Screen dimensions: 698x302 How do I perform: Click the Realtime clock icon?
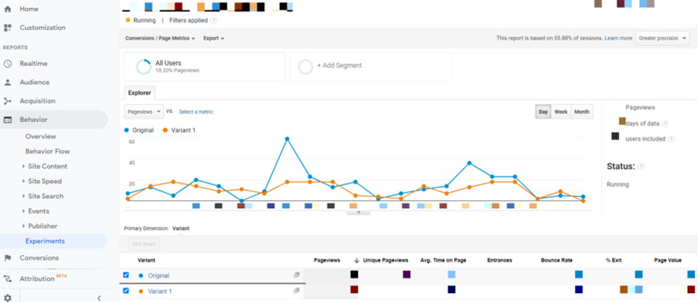pyautogui.click(x=7, y=63)
